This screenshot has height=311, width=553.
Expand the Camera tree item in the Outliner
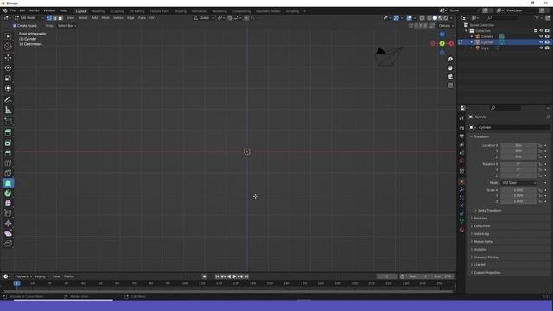click(x=472, y=36)
